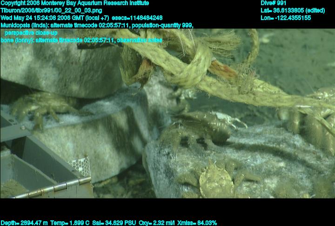Screen dimensions: 335x226
Task: Click the Lat= 36.6133805 (edited) readout
Action: [x=293, y=10]
